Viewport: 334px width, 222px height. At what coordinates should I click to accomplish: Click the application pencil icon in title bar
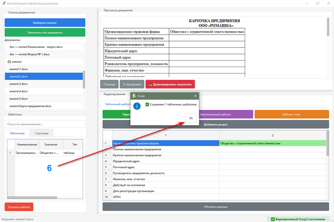pyautogui.click(x=3, y=3)
